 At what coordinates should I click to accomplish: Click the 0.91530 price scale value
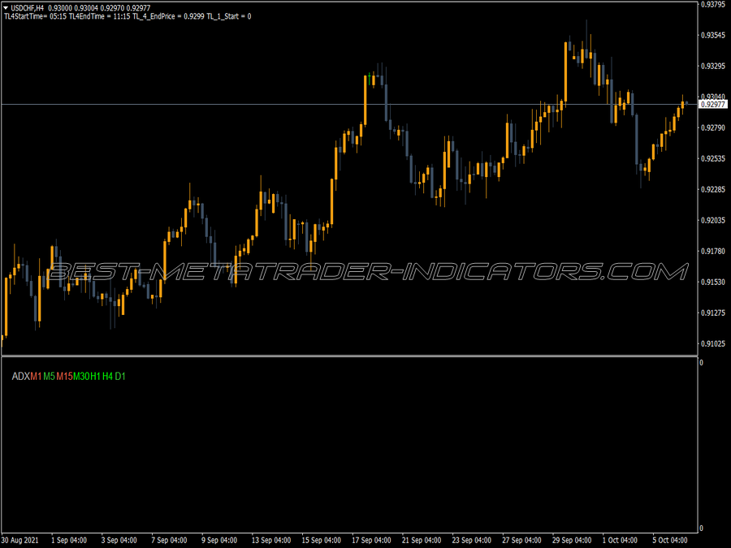[x=713, y=282]
